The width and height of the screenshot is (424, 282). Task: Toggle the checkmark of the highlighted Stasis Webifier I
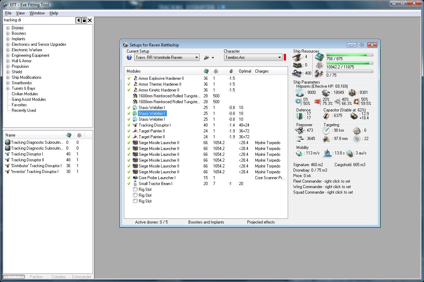pos(129,113)
